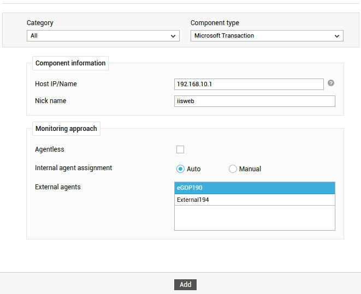Click the help icon beside Host IP/Name
361x294 pixels.
click(x=331, y=83)
